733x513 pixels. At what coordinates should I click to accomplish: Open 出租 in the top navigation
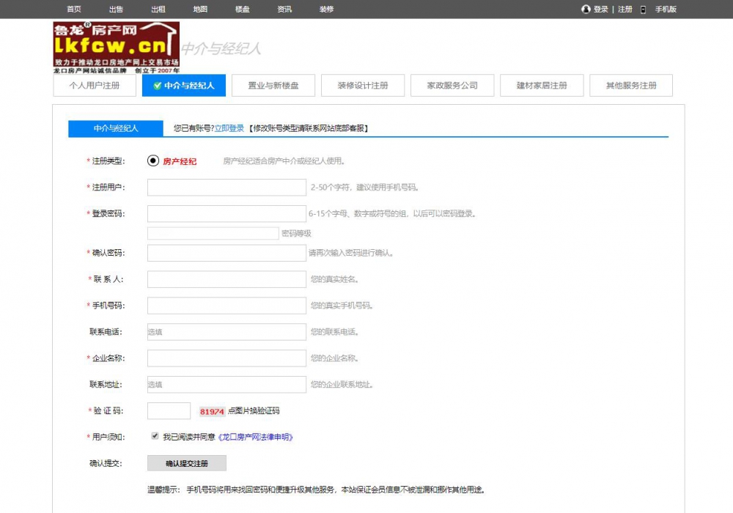[x=158, y=10]
